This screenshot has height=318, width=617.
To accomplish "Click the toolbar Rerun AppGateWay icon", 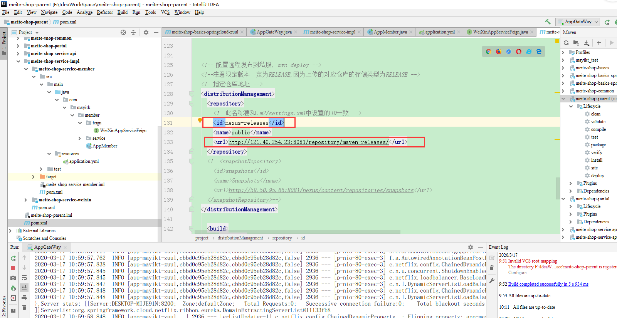I will click(607, 22).
